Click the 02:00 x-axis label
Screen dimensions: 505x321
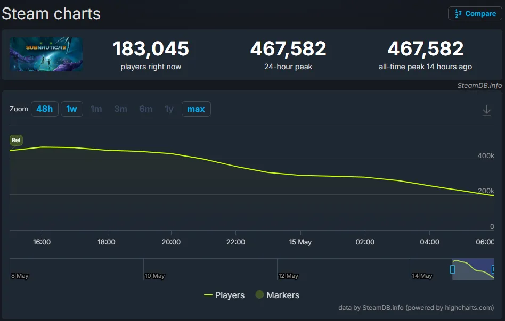[365, 242]
